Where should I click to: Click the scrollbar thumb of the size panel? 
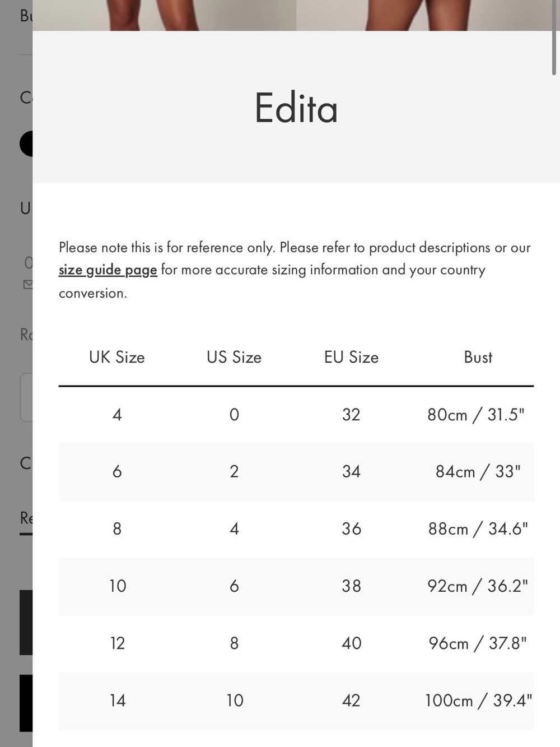(554, 38)
